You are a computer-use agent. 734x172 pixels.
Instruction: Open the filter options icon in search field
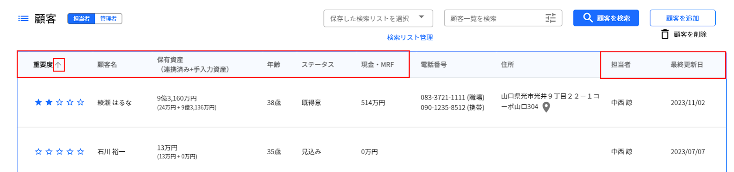tap(550, 18)
